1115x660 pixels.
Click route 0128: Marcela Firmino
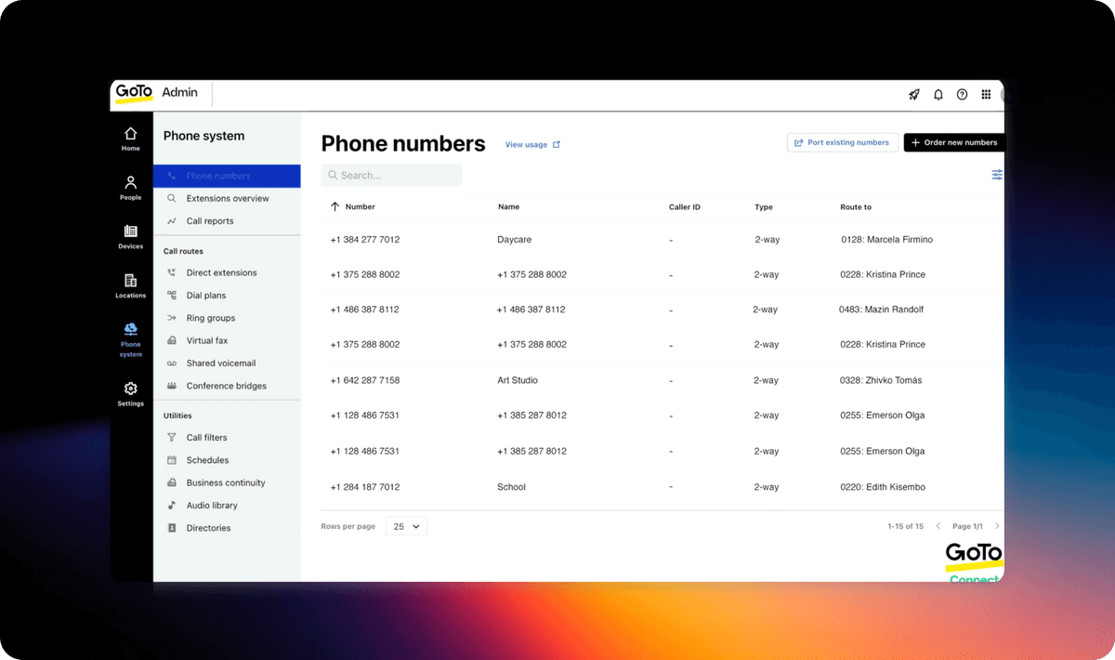click(x=887, y=240)
